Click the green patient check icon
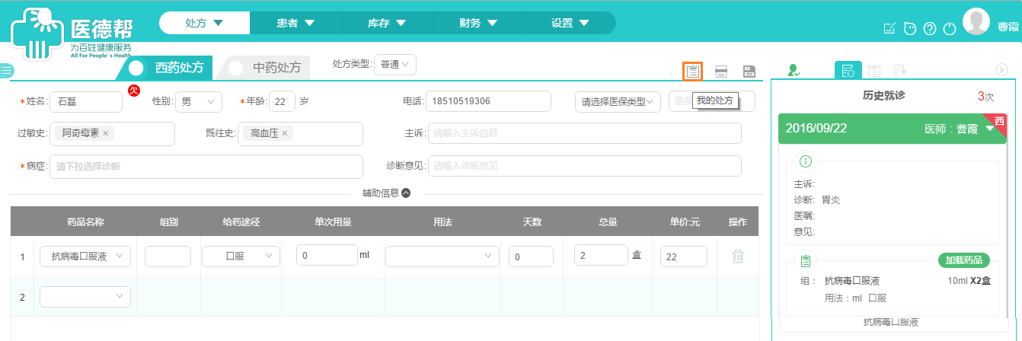Image resolution: width=1022 pixels, height=341 pixels. pos(794,70)
